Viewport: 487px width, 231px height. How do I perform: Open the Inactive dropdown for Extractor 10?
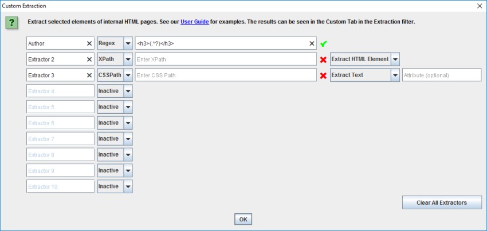(115, 186)
